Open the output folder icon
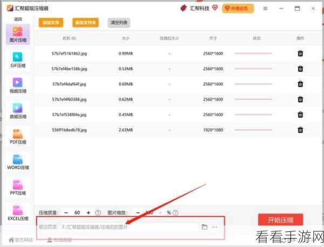The width and height of the screenshot is (324, 247). (x=204, y=227)
